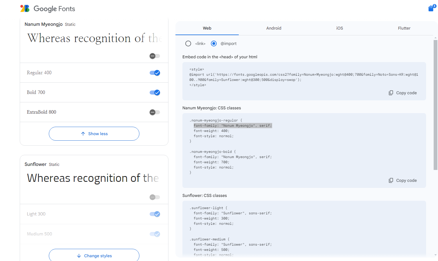
Task: Click copy icon for Nanum Myeongjo CSS classes
Action: (391, 180)
